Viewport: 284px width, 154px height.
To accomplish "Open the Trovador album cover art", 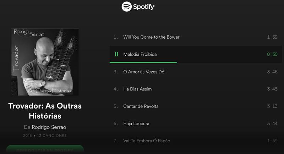I will click(x=45, y=62).
